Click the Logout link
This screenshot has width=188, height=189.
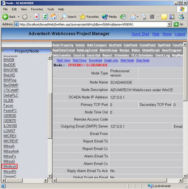[180, 34]
